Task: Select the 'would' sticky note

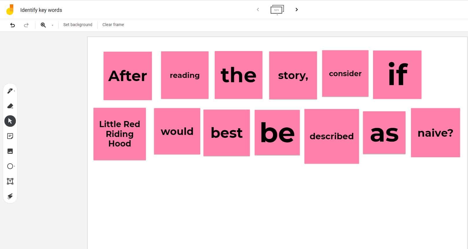Action: [177, 131]
